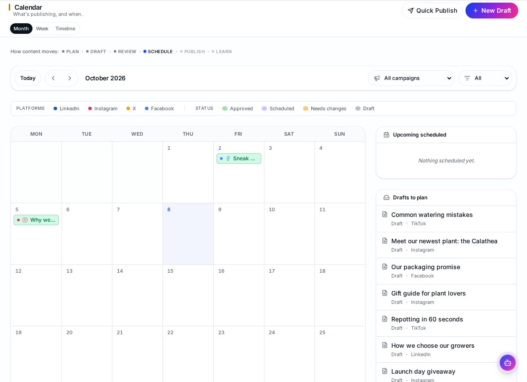Screen dimensions: 527x382
Task: Click document icon beside Our packaging promise
Action: tap(385, 267)
